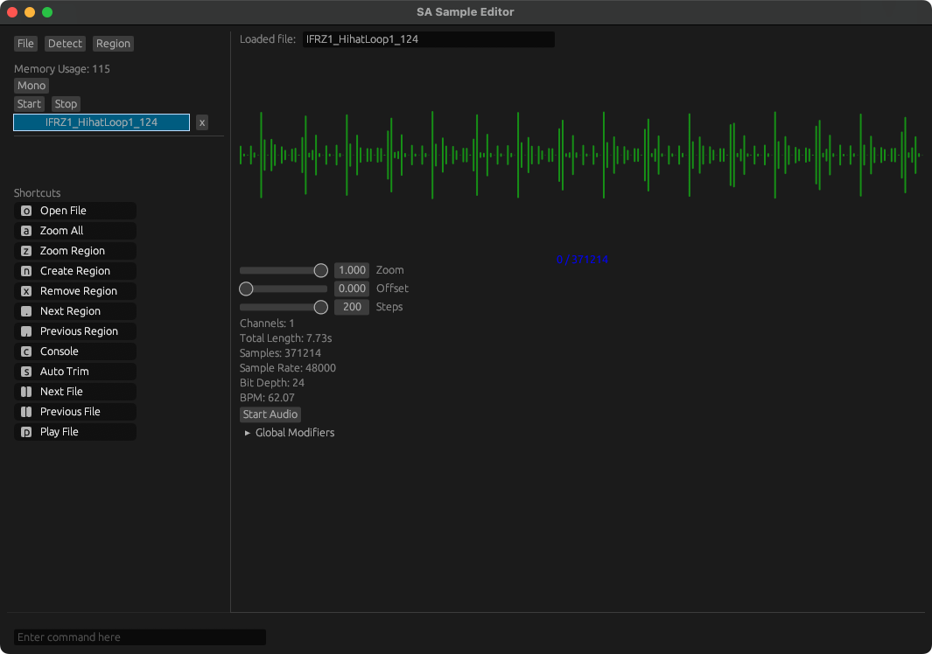This screenshot has height=654, width=932.
Task: Click the Zoom All 'a' key icon
Action: coord(26,231)
